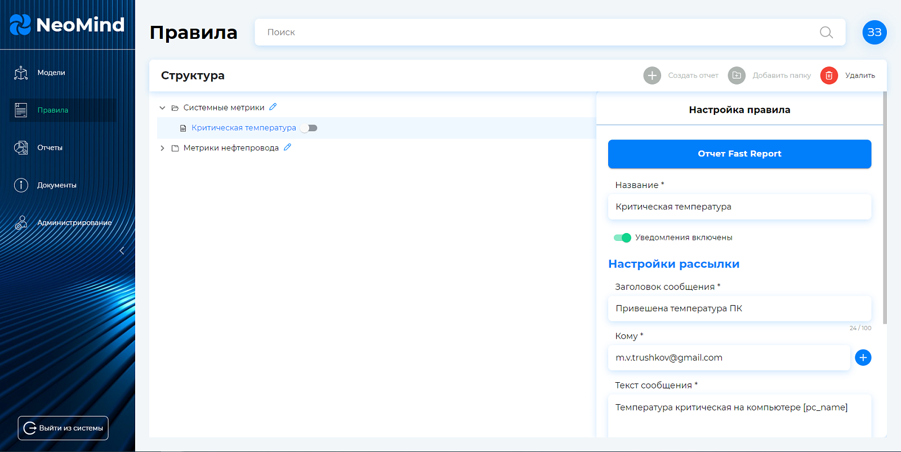This screenshot has height=452, width=901.
Task: Click the Настройки рассылки heading
Action: click(673, 264)
